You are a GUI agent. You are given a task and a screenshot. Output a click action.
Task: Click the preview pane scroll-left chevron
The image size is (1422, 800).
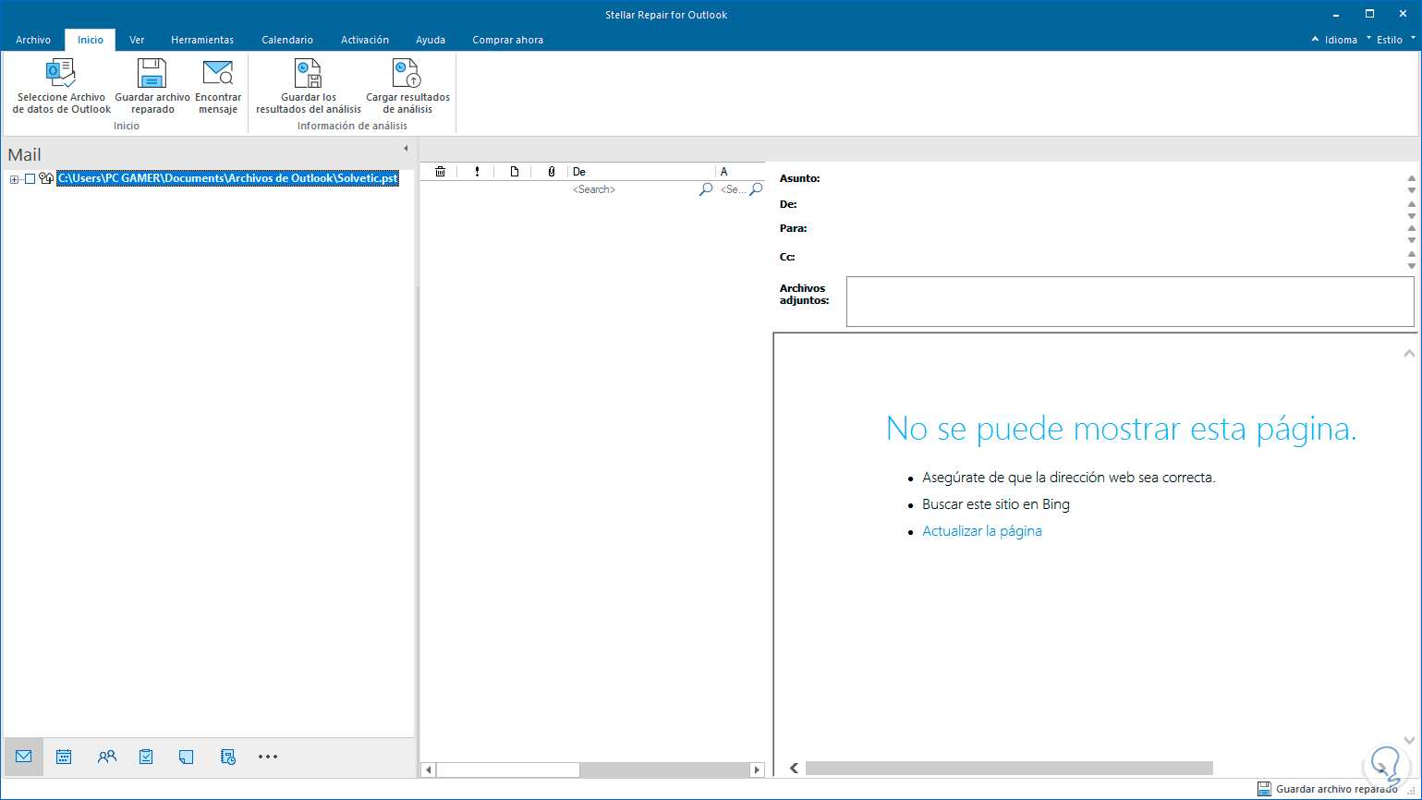794,768
